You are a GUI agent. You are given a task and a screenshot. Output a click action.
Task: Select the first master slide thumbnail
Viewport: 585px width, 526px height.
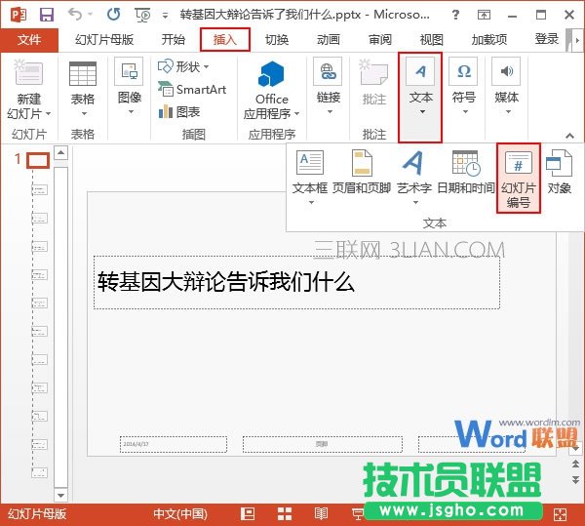(x=38, y=160)
